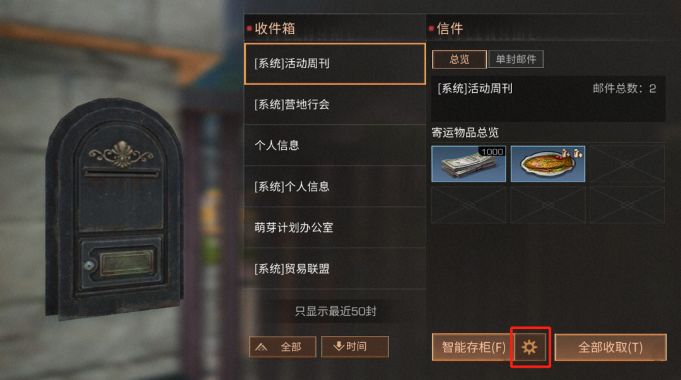Select the [系统]活动周刊 mail entry

335,64
